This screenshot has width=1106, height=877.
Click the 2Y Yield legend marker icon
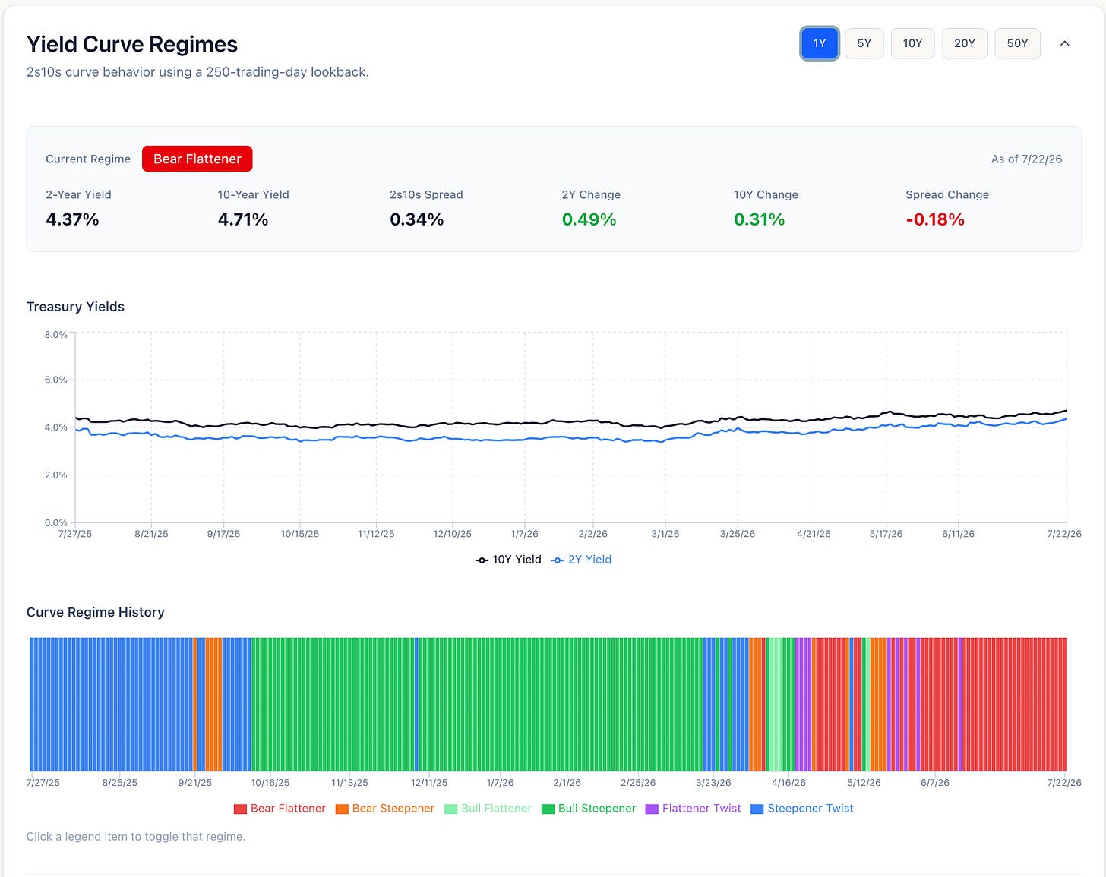[x=558, y=560]
